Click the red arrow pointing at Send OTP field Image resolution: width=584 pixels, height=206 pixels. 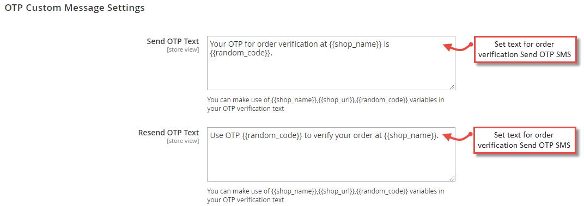[x=458, y=47]
